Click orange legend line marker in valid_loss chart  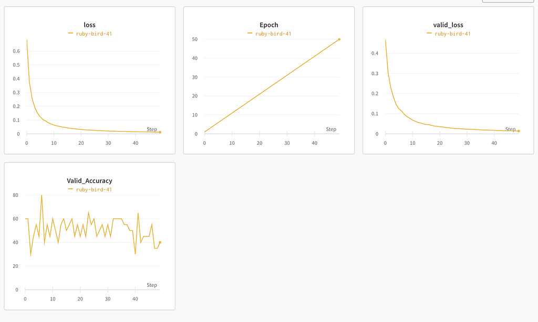429,34
